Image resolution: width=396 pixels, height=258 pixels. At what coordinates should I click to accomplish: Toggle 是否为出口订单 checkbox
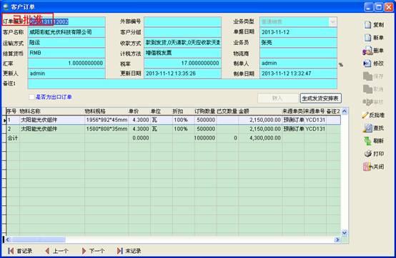pos(31,97)
